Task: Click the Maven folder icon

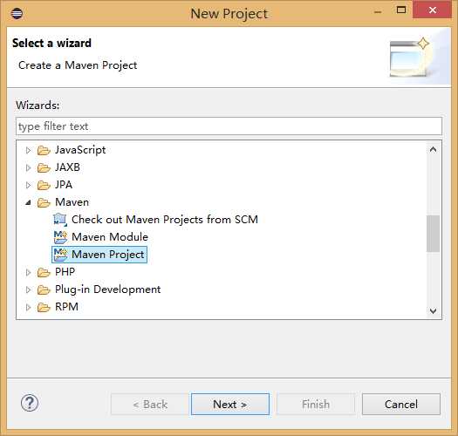Action: [x=44, y=202]
